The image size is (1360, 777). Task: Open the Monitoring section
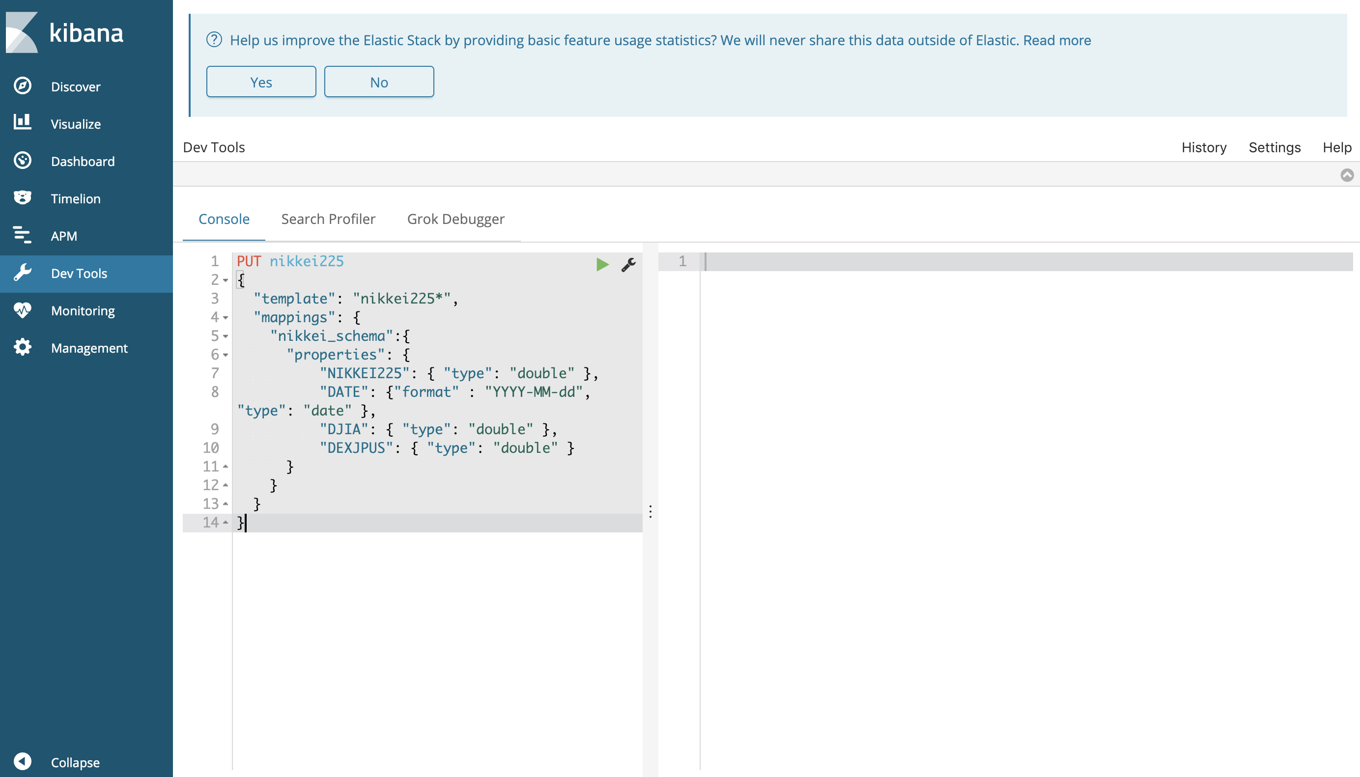[82, 310]
